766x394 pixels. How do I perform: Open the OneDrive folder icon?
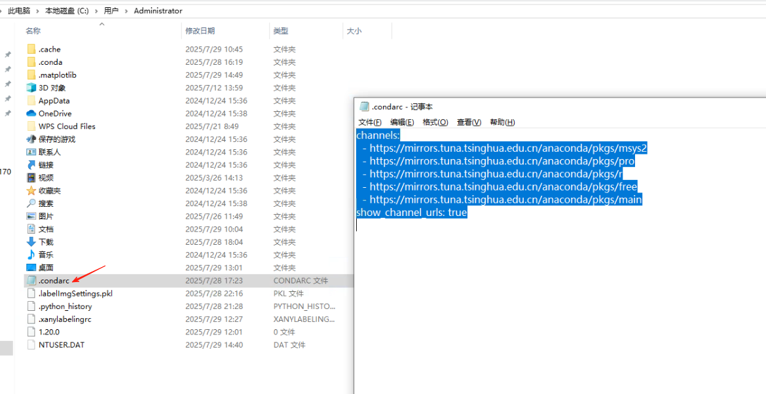[31, 113]
